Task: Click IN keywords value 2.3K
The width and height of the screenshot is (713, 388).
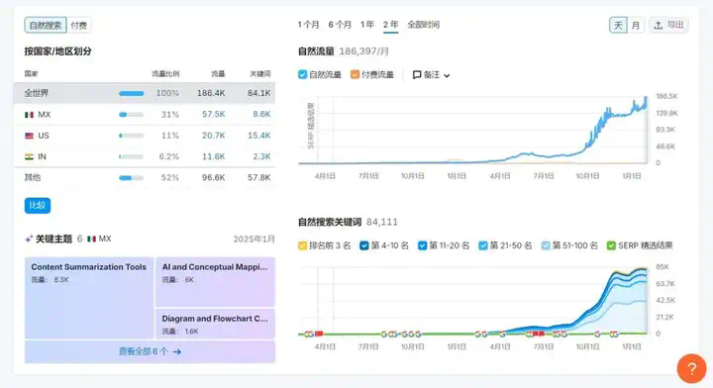Action: coord(261,156)
